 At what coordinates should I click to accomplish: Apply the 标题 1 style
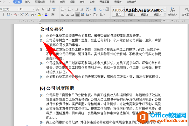[x=131, y=12]
